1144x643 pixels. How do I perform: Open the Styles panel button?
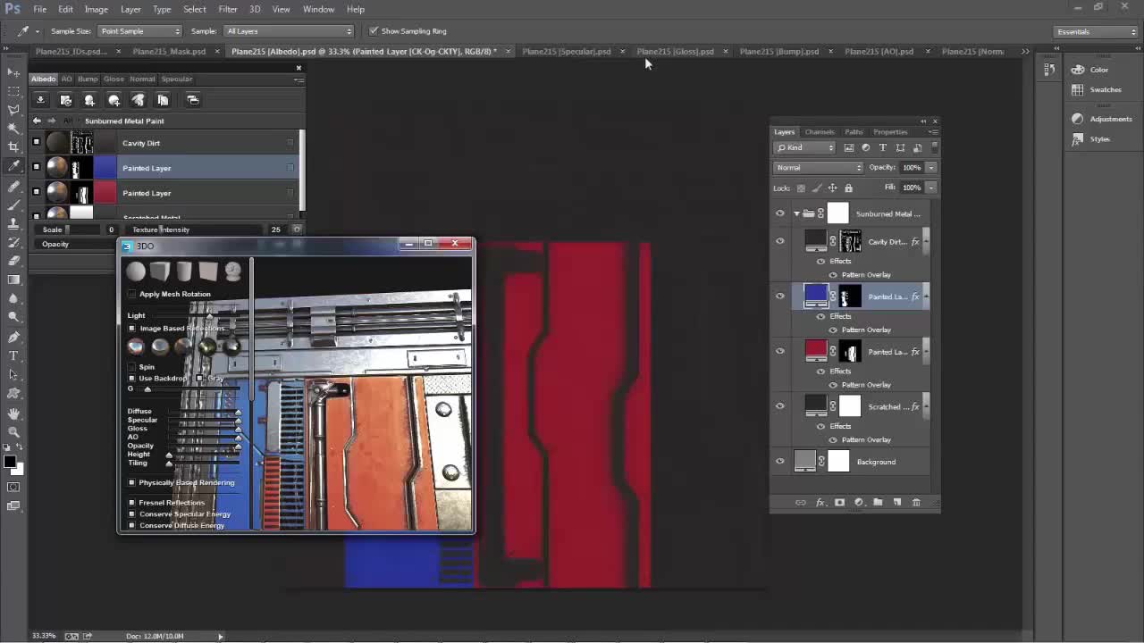(1091, 138)
